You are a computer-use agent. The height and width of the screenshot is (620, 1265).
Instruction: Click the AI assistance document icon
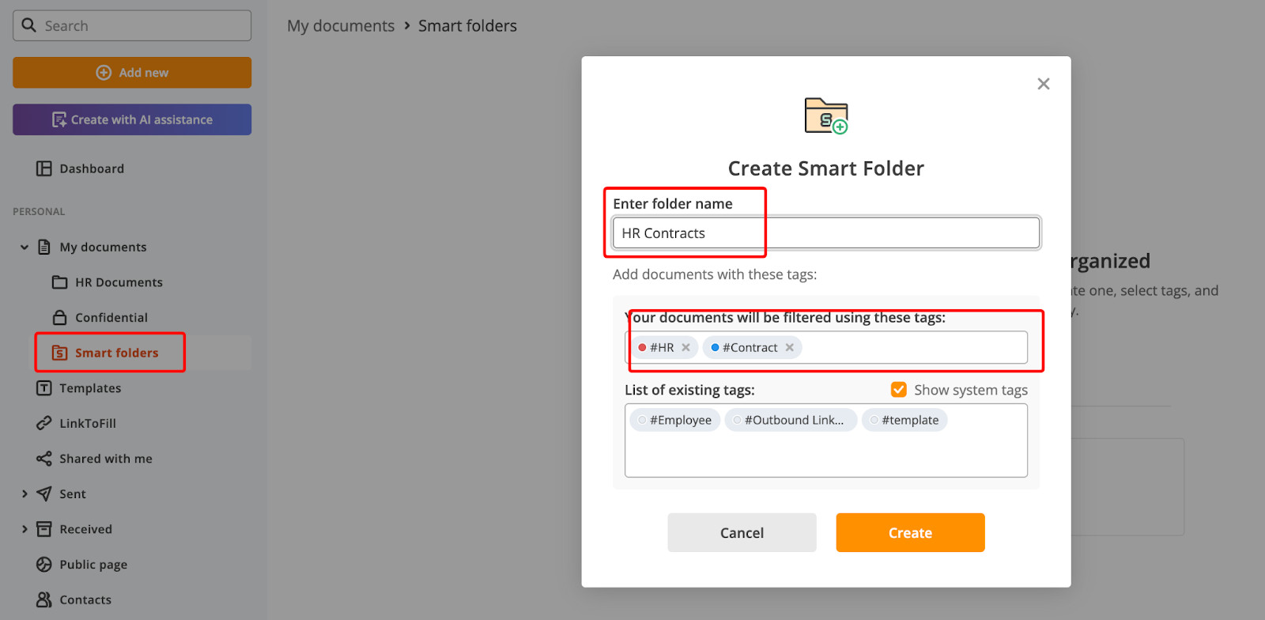[x=59, y=119]
